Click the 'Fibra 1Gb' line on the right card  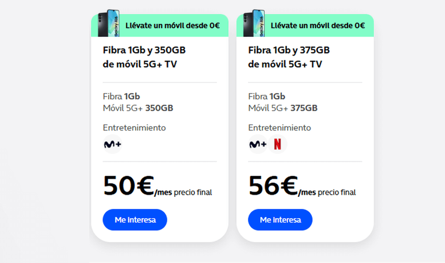pos(267,96)
